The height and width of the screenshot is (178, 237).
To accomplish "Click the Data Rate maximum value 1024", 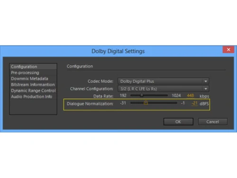I will pyautogui.click(x=176, y=95).
